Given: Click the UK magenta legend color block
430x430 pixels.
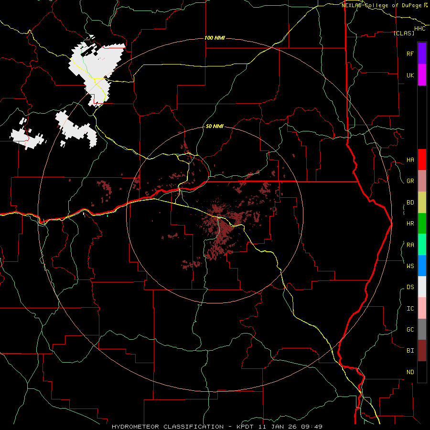Looking at the screenshot, I should point(422,75).
